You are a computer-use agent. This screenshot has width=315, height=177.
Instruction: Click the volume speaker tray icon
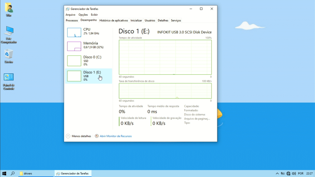tap(294, 174)
